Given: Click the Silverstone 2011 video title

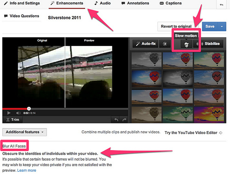Looking at the screenshot, I should click(x=64, y=18).
